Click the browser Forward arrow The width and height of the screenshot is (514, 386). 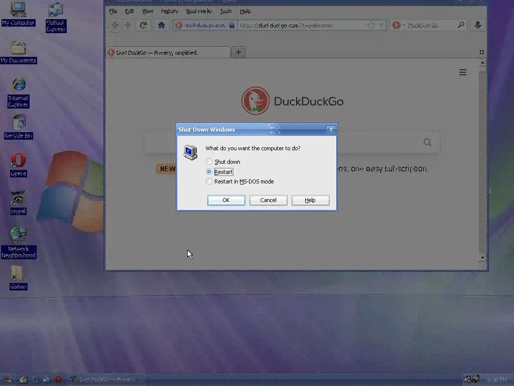pyautogui.click(x=128, y=25)
